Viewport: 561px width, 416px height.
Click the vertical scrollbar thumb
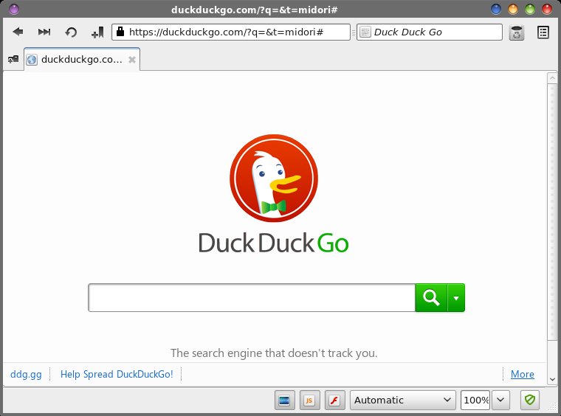click(x=552, y=212)
